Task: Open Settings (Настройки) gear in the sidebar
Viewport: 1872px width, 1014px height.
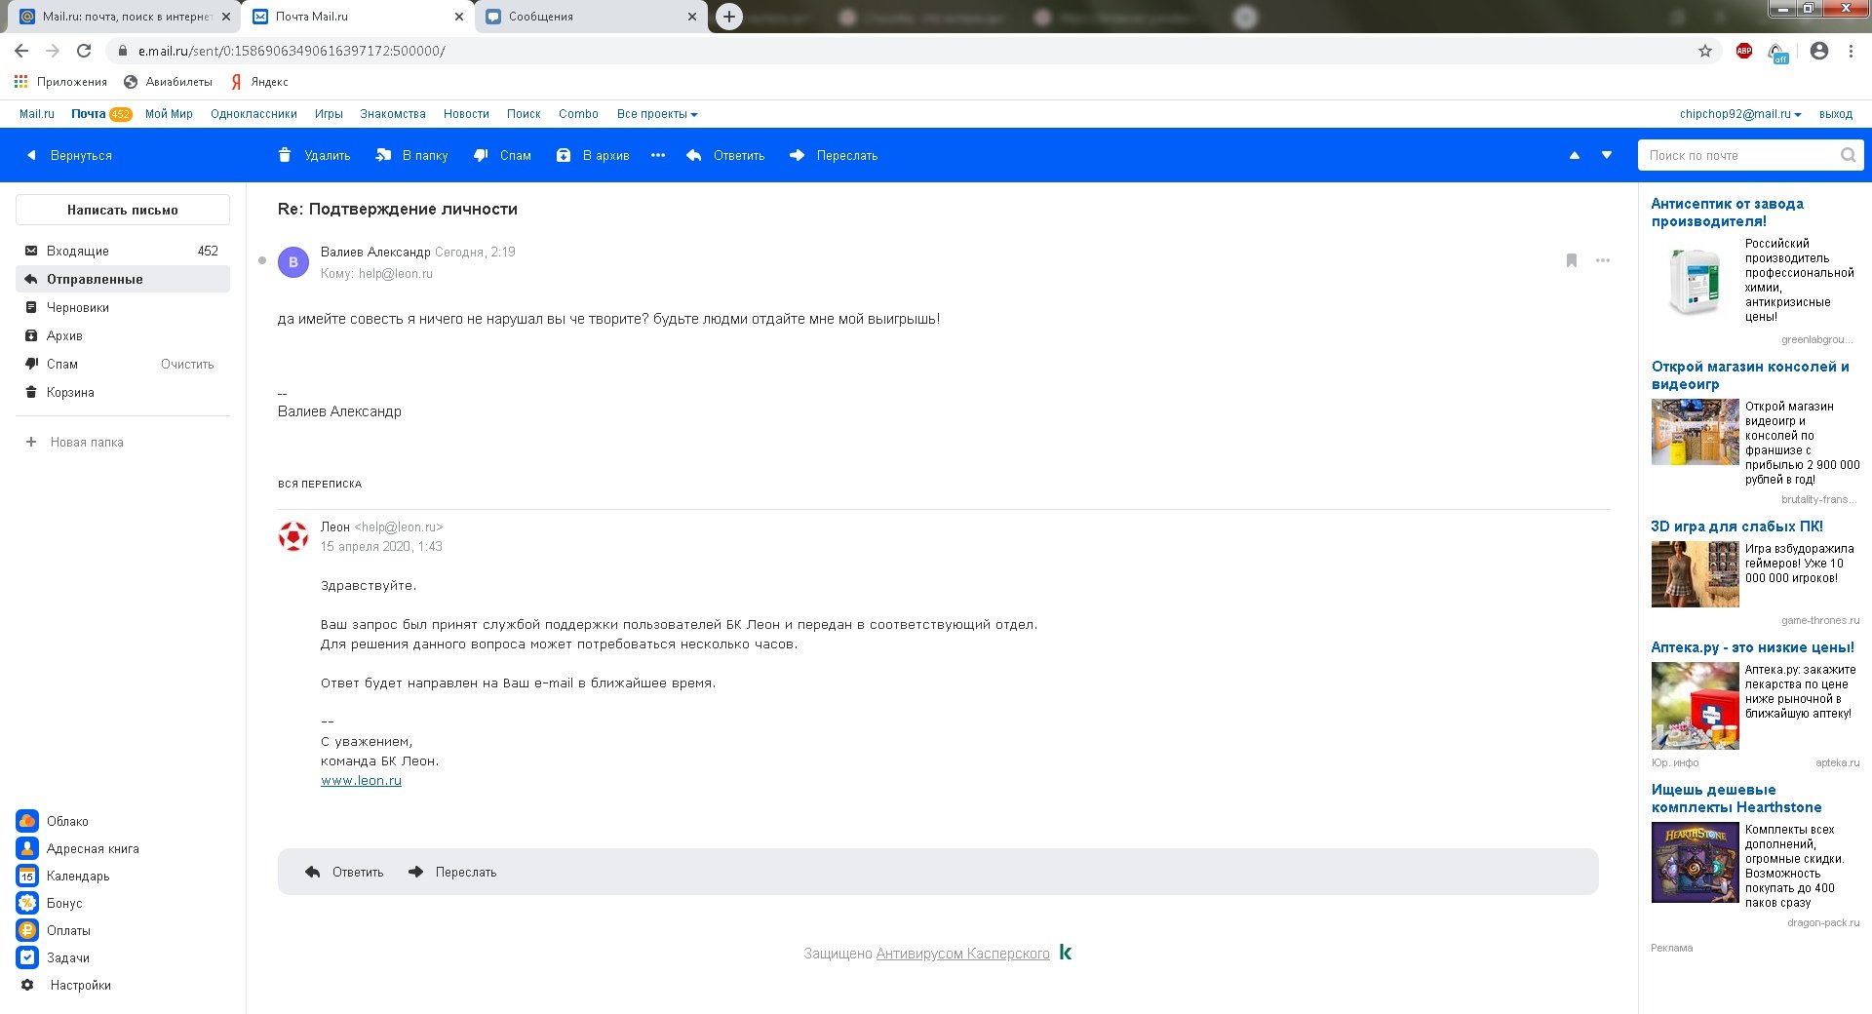Action: tap(27, 985)
